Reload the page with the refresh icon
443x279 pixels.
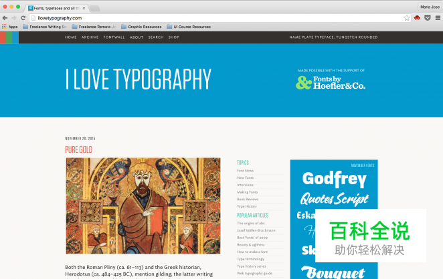coord(23,18)
